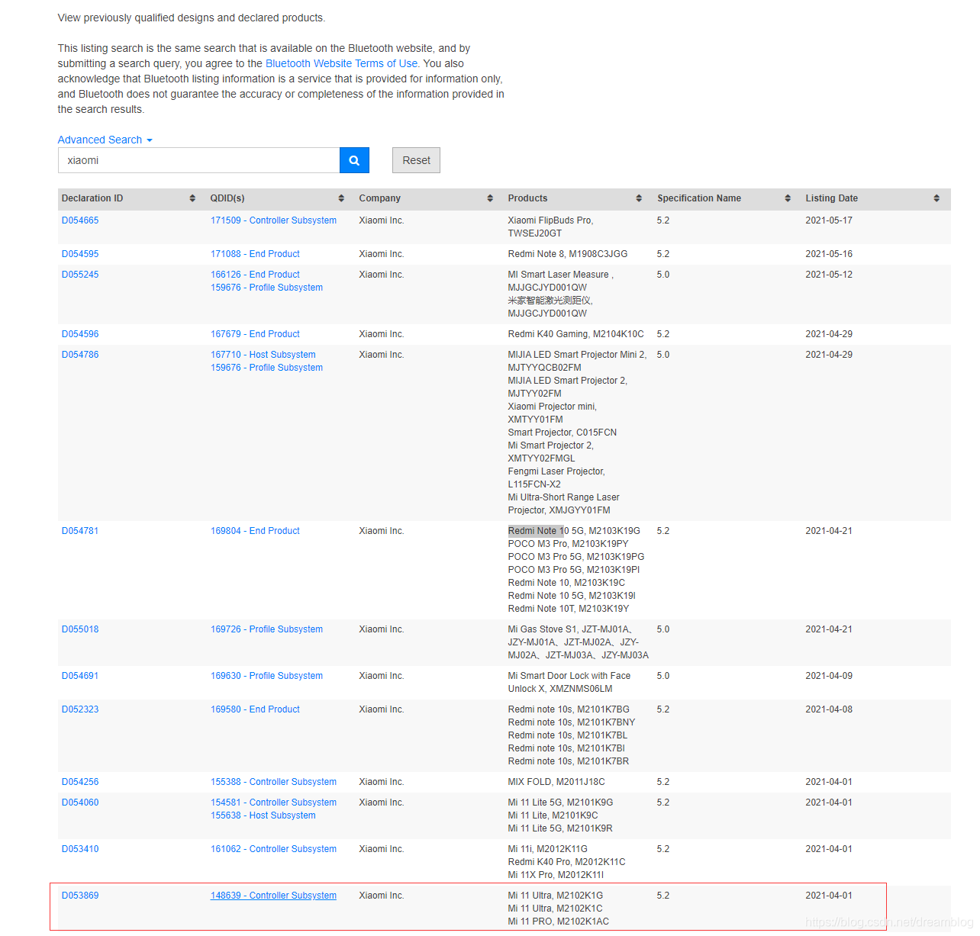The image size is (980, 936).
Task: Open QDID 171509 - Controller Subsystem
Action: coord(273,220)
